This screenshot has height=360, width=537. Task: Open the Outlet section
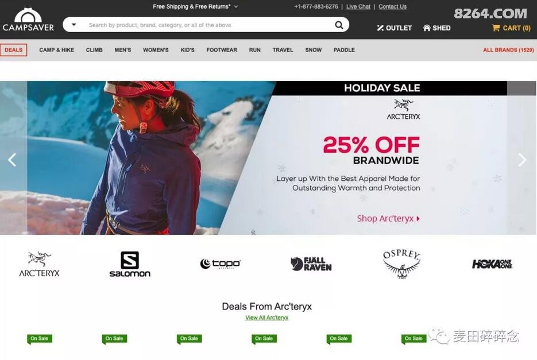pos(394,28)
